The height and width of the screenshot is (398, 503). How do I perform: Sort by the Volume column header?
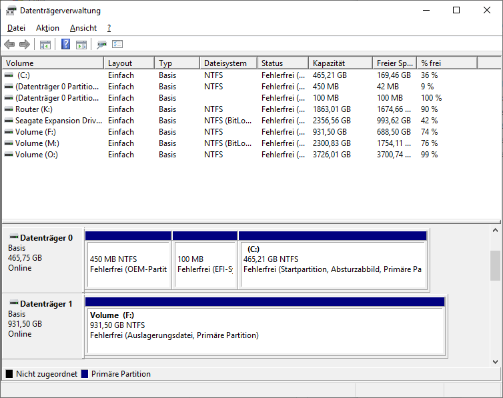(53, 63)
